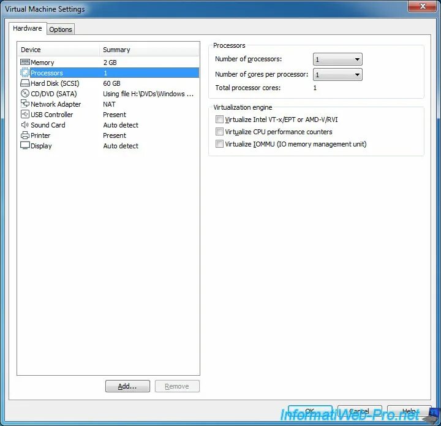Click the Device column header
This screenshot has height=426, width=441.
pyautogui.click(x=58, y=50)
